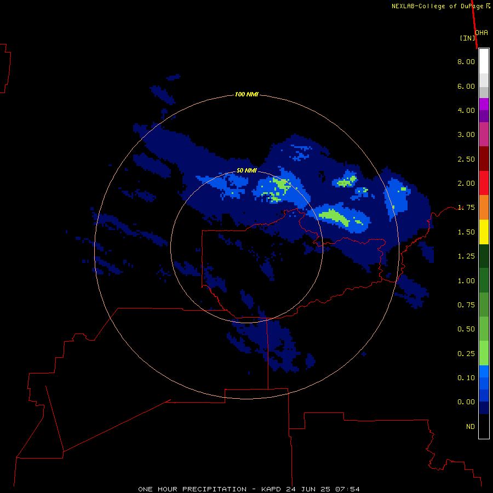Select the 0.00 legend value
The width and height of the screenshot is (493, 493).
pyautogui.click(x=466, y=402)
